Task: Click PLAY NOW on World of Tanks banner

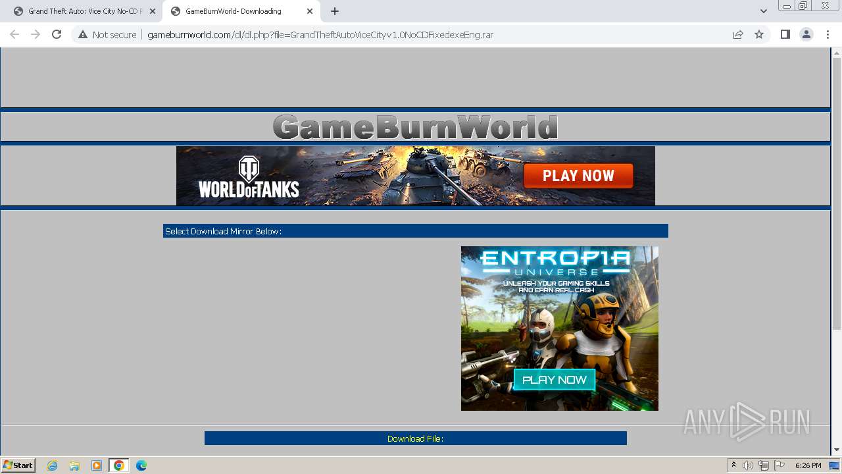Action: (x=578, y=176)
